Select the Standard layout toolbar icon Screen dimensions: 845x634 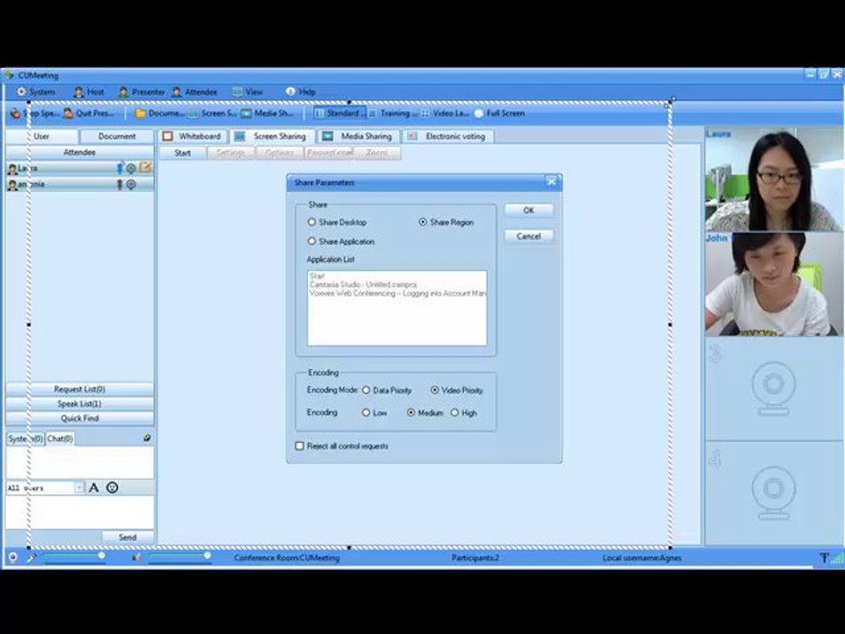tap(340, 114)
